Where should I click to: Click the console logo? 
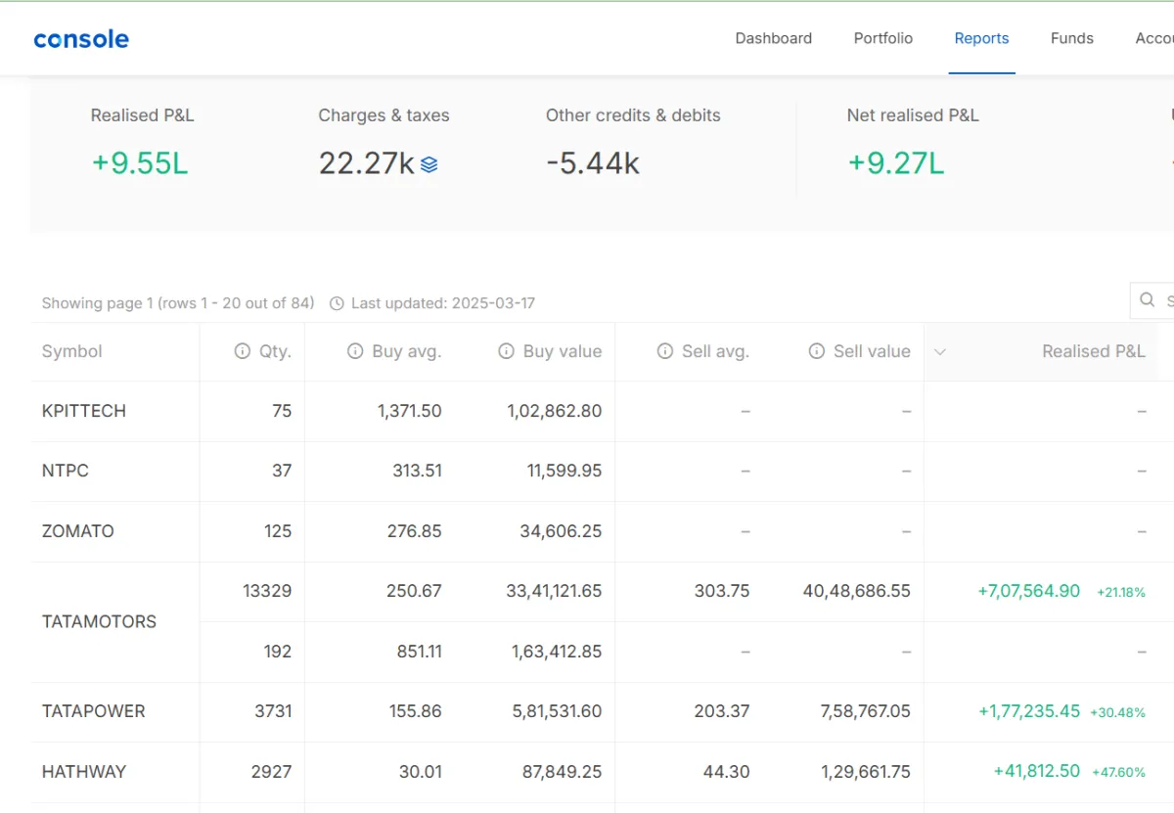tap(81, 39)
